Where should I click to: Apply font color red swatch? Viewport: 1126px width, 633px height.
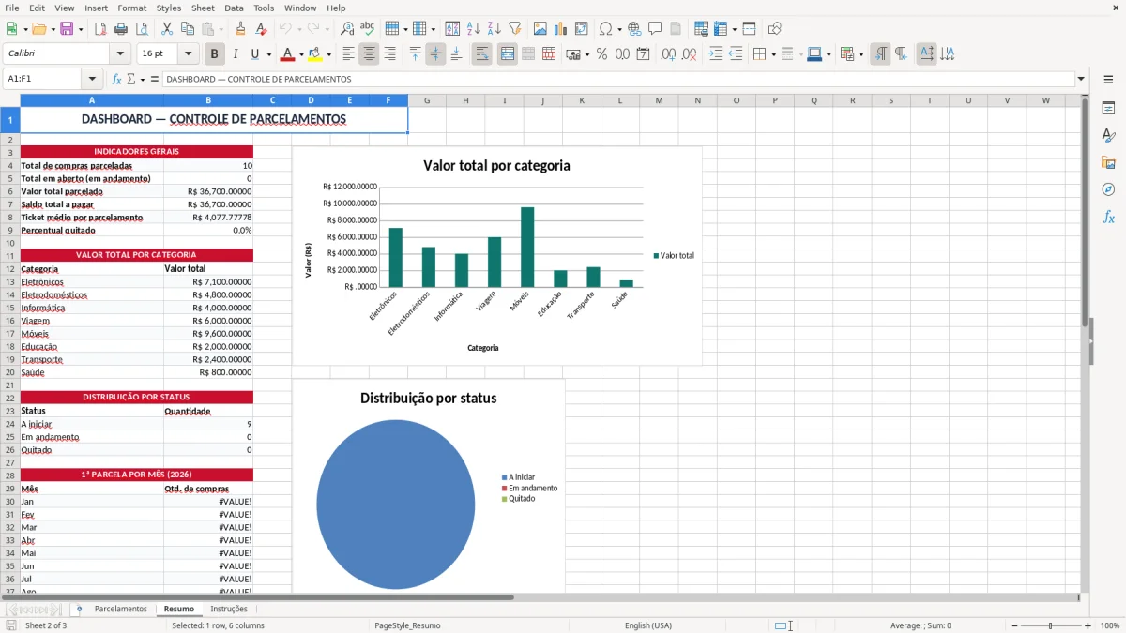point(288,55)
